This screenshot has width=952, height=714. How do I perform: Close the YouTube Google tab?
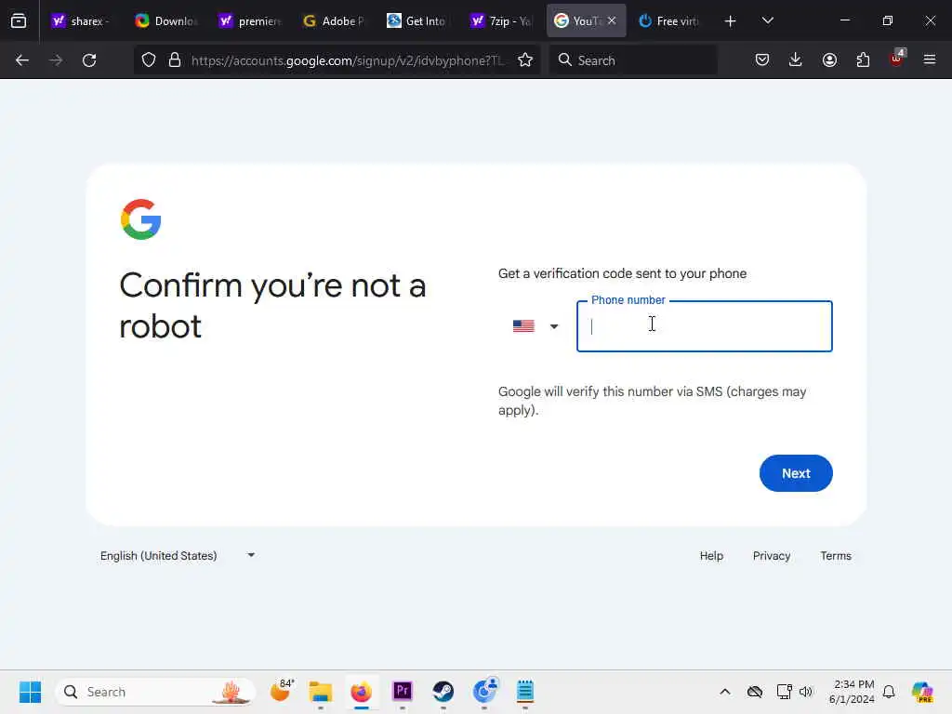[612, 20]
